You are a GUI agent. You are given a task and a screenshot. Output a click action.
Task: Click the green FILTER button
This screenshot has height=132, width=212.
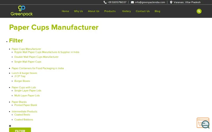(20, 130)
